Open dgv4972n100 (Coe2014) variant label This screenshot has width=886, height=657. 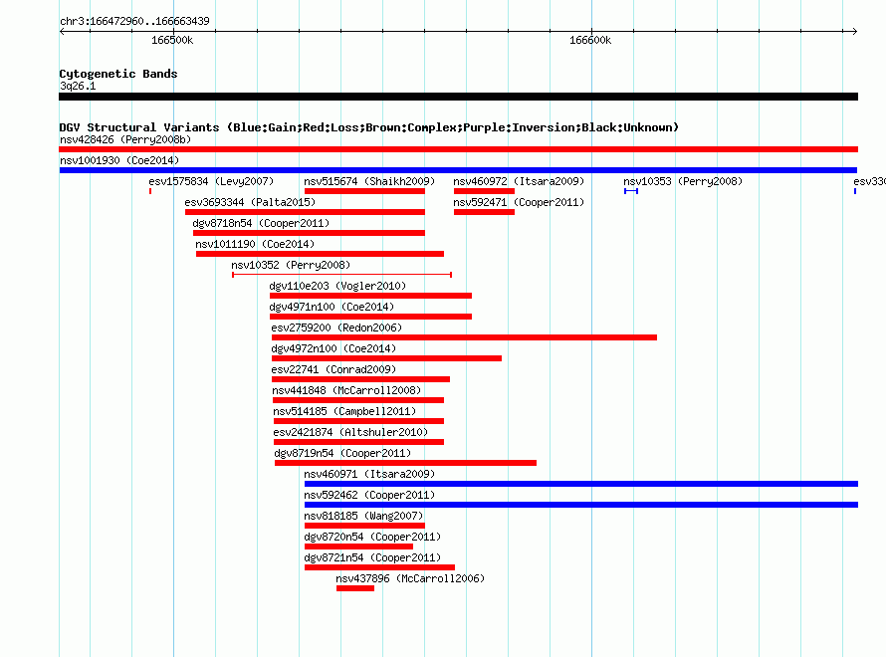pyautogui.click(x=333, y=348)
